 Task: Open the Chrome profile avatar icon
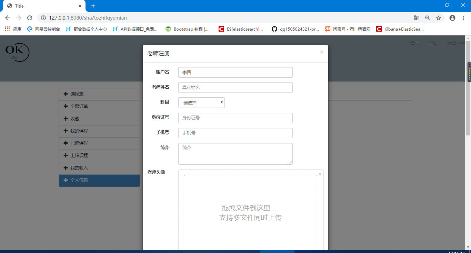coord(452,18)
